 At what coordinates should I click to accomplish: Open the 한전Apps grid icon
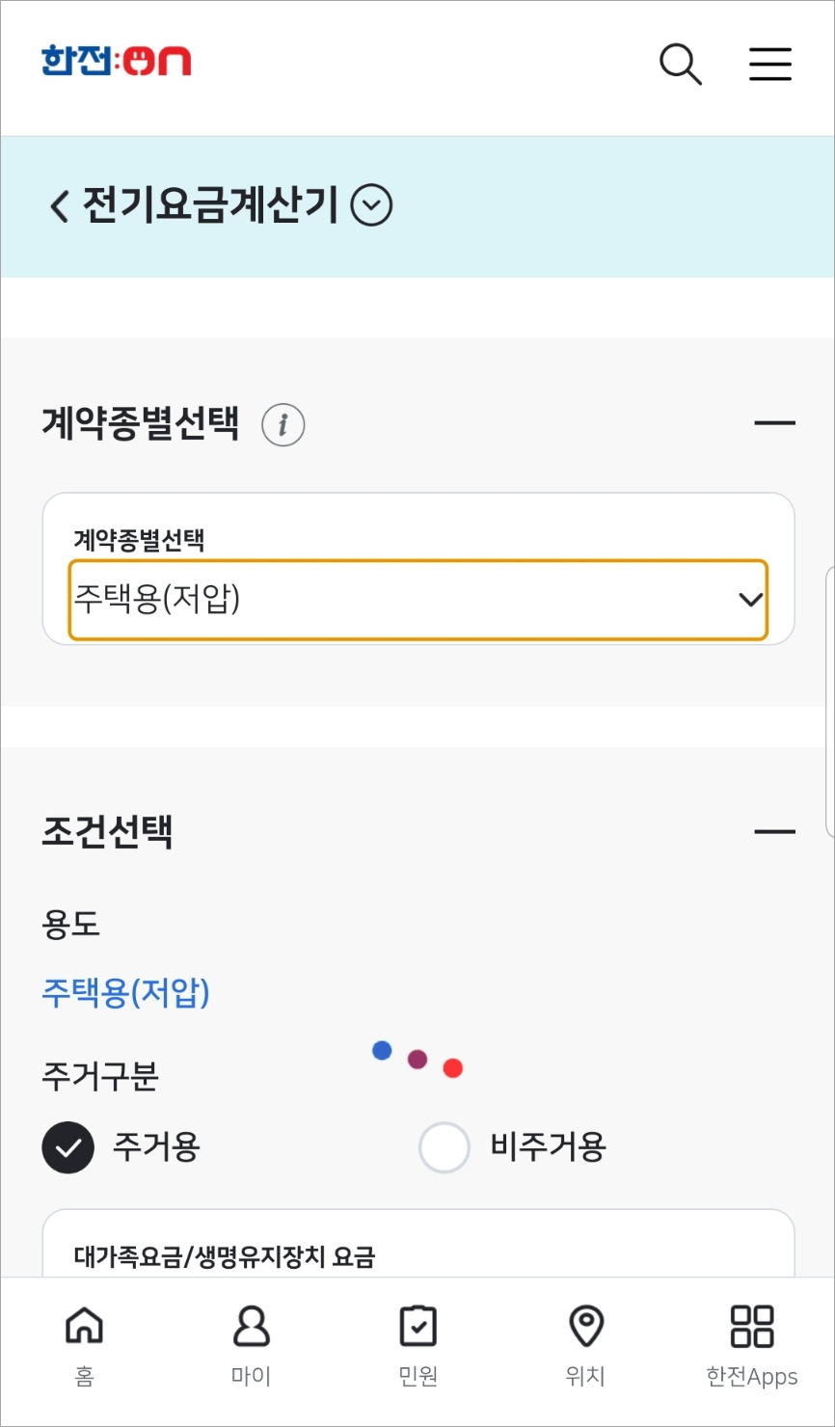click(751, 1340)
